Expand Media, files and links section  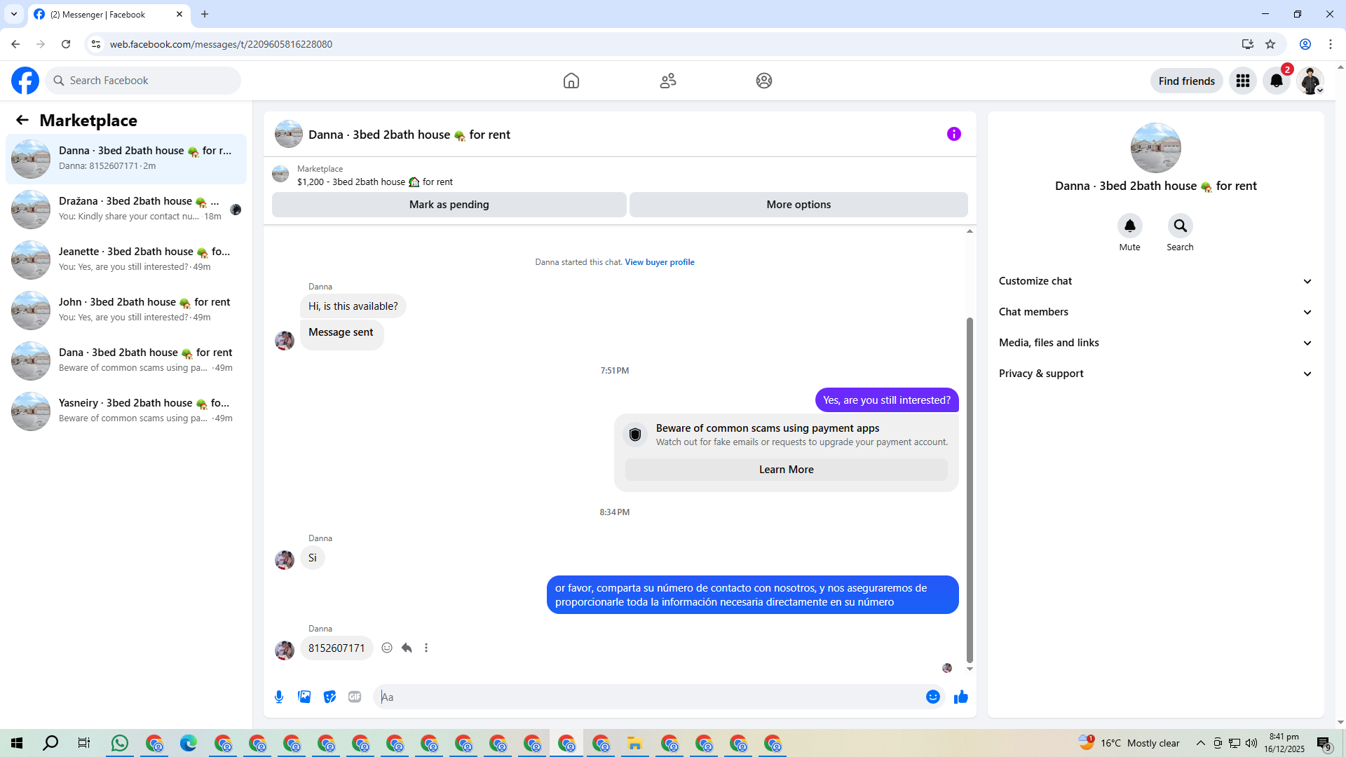pos(1156,343)
